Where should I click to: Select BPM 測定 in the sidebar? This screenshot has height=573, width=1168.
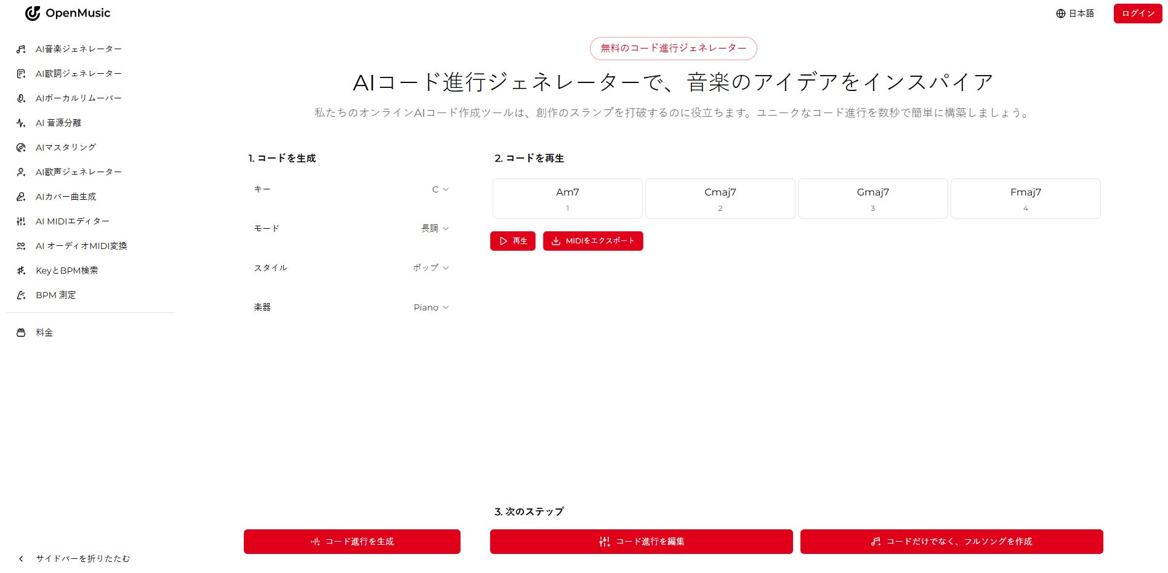[56, 295]
